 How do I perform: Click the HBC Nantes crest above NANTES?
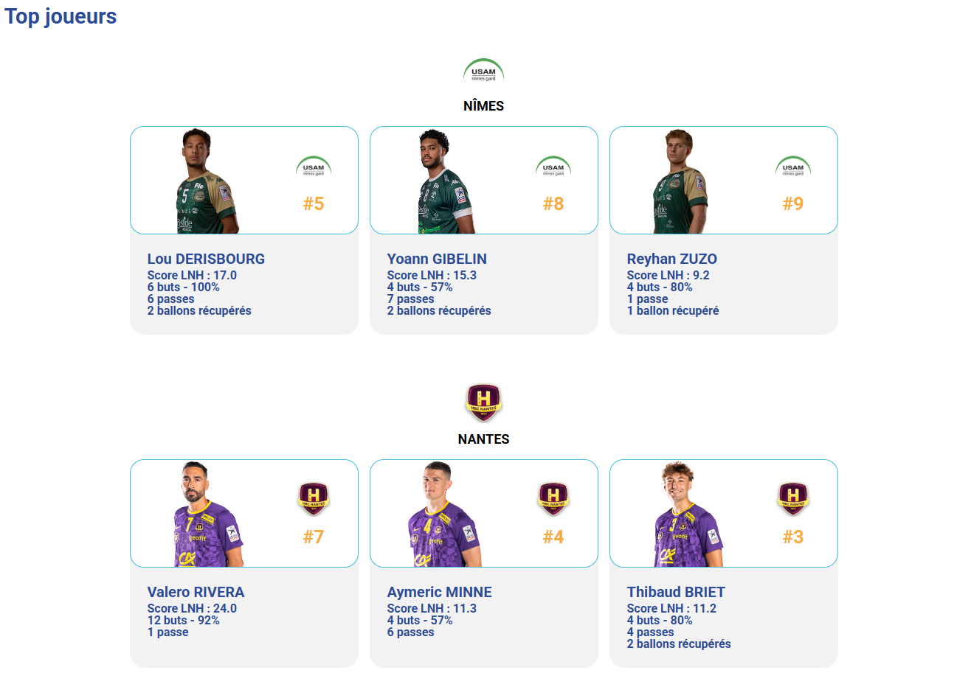[483, 402]
